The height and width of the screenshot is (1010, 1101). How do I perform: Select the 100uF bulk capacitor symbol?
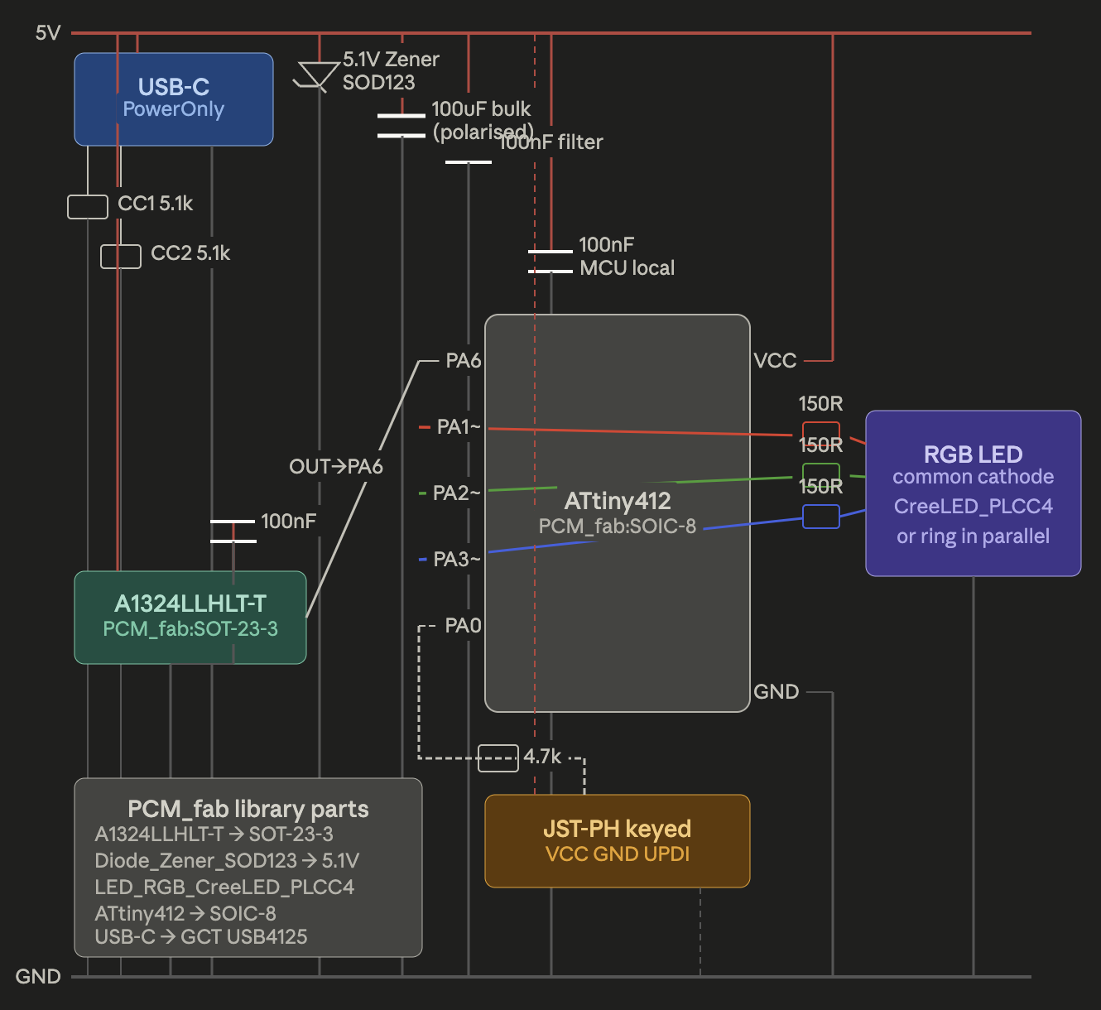click(x=401, y=125)
